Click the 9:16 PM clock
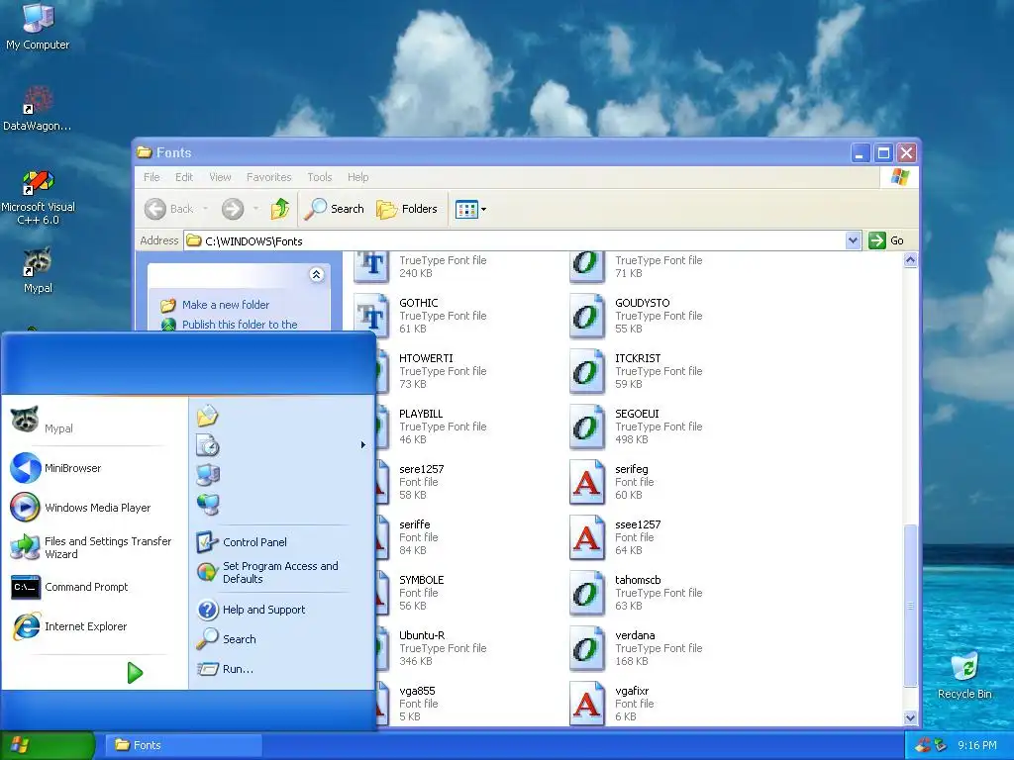This screenshot has width=1014, height=760. point(976,745)
